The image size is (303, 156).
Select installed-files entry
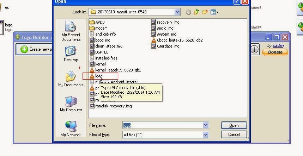104,58
